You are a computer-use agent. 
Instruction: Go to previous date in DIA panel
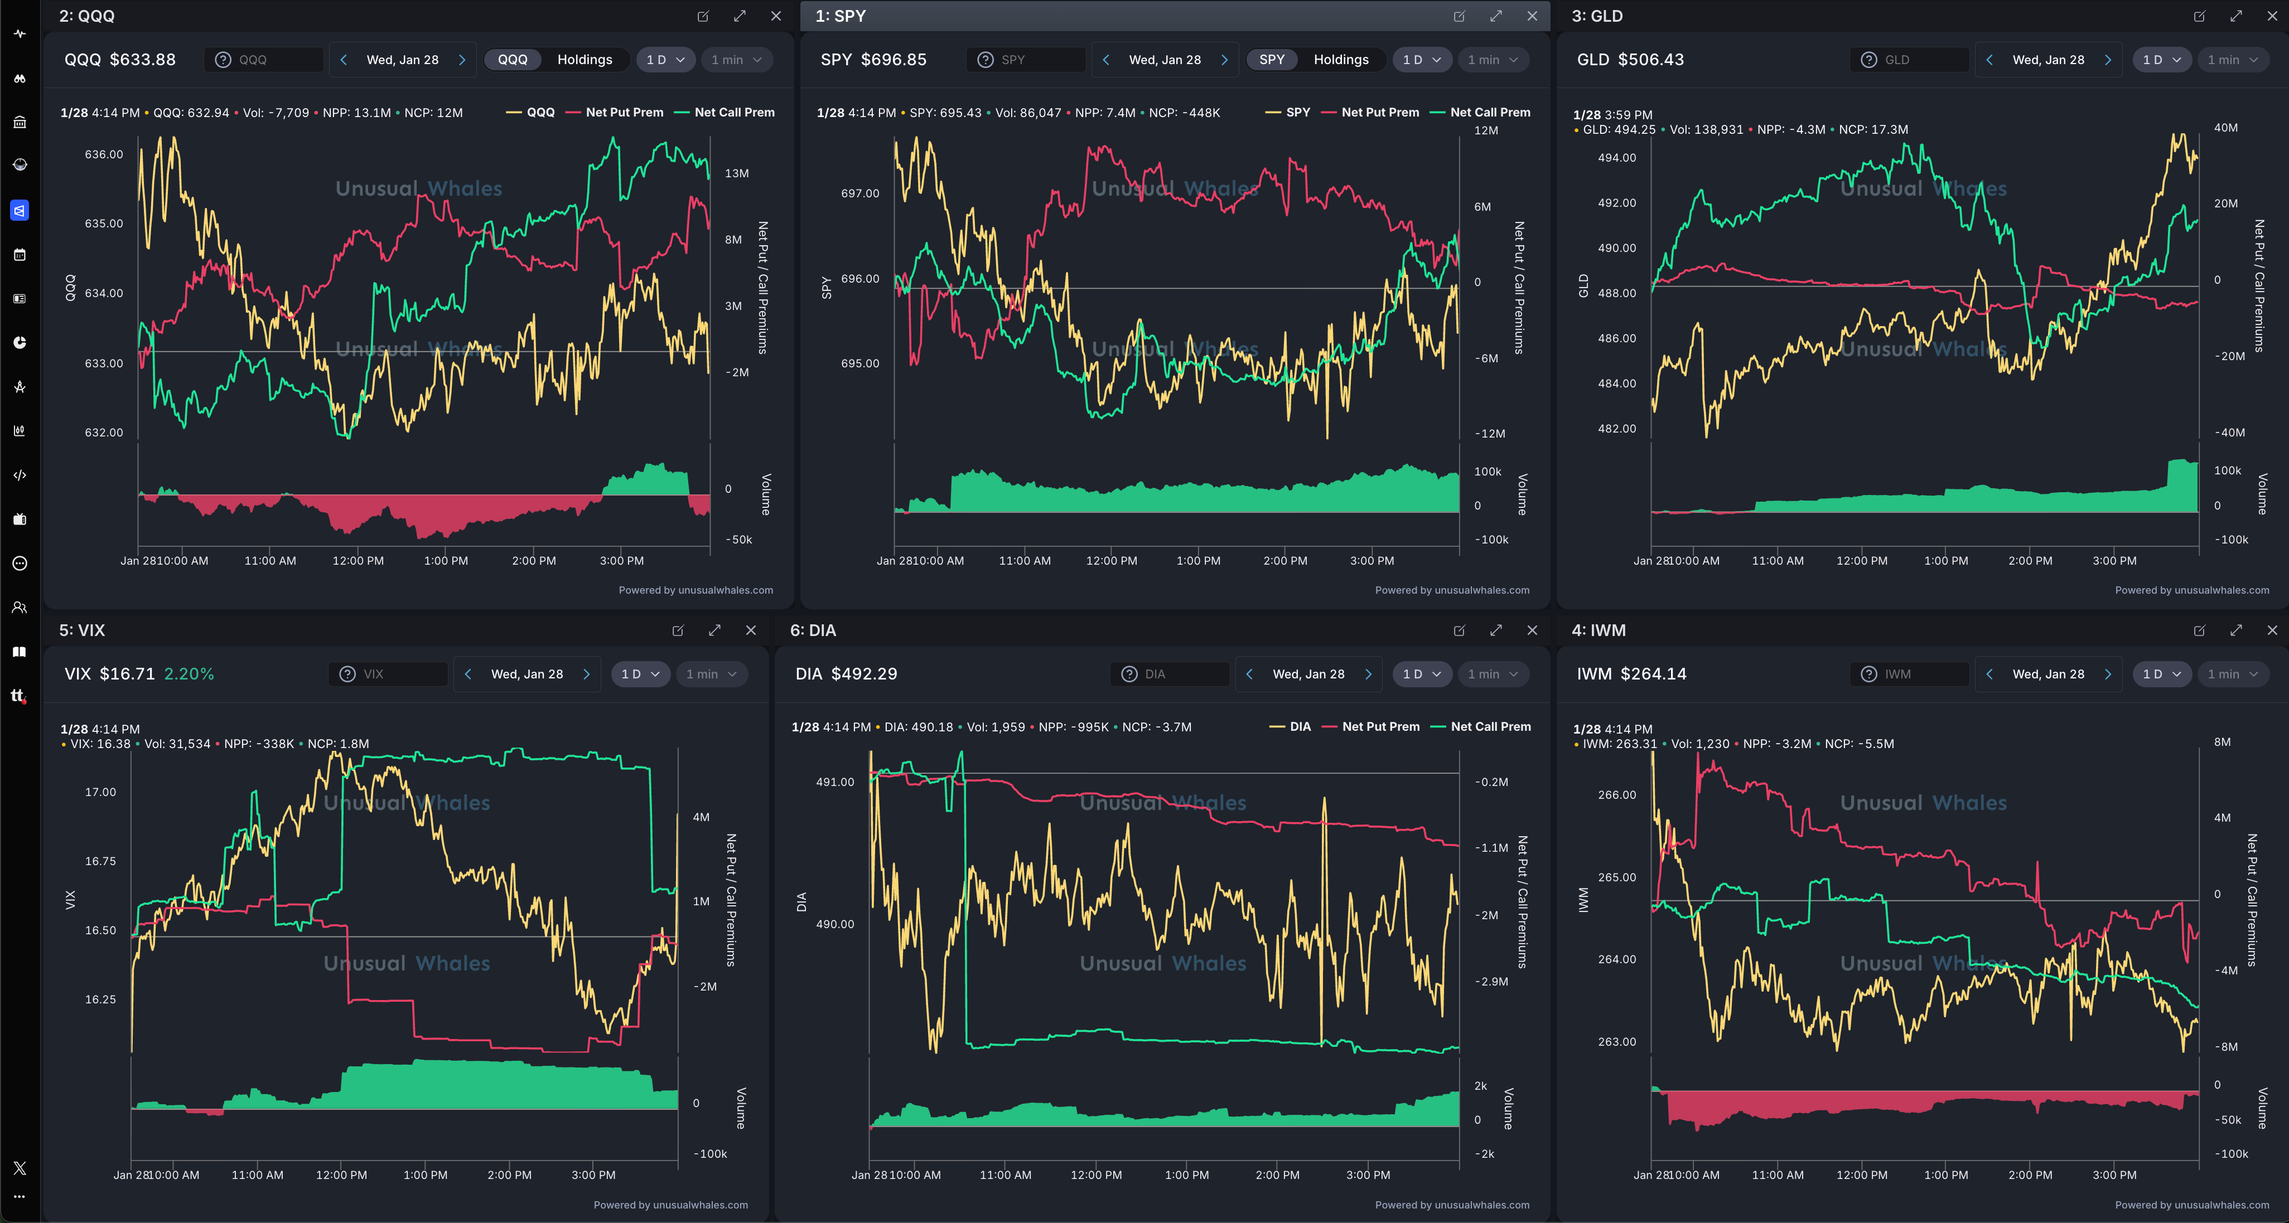tap(1249, 674)
